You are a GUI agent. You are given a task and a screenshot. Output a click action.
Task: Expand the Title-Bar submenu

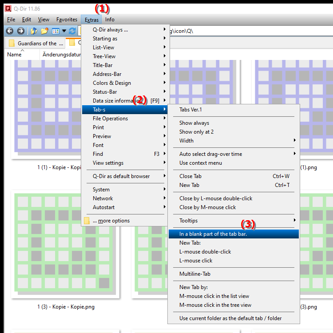[x=125, y=65]
